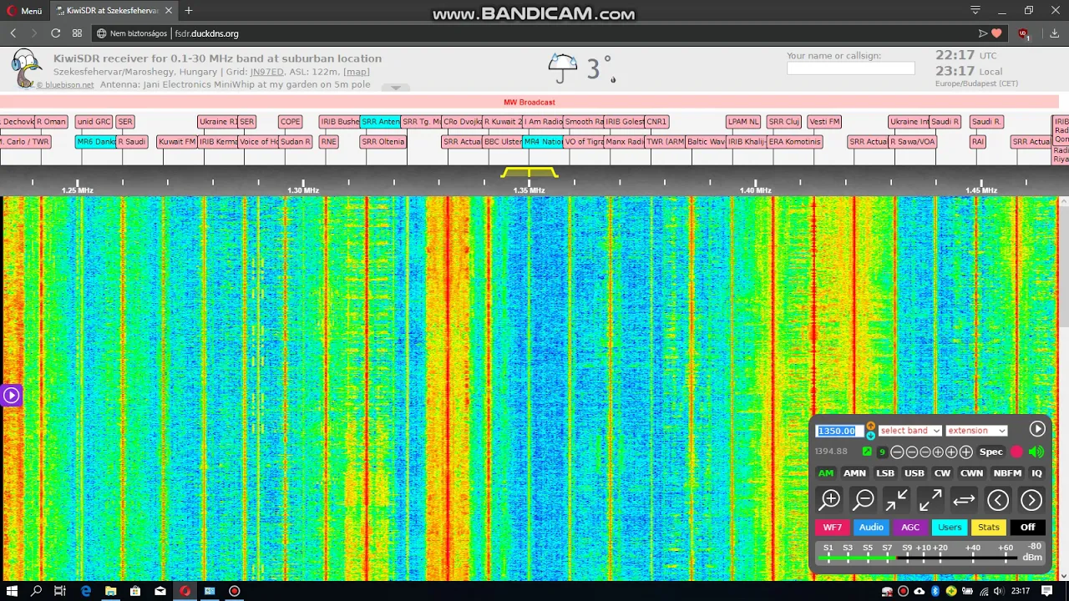
Task: Click the yellow passband marker on frequency scale
Action: click(529, 173)
